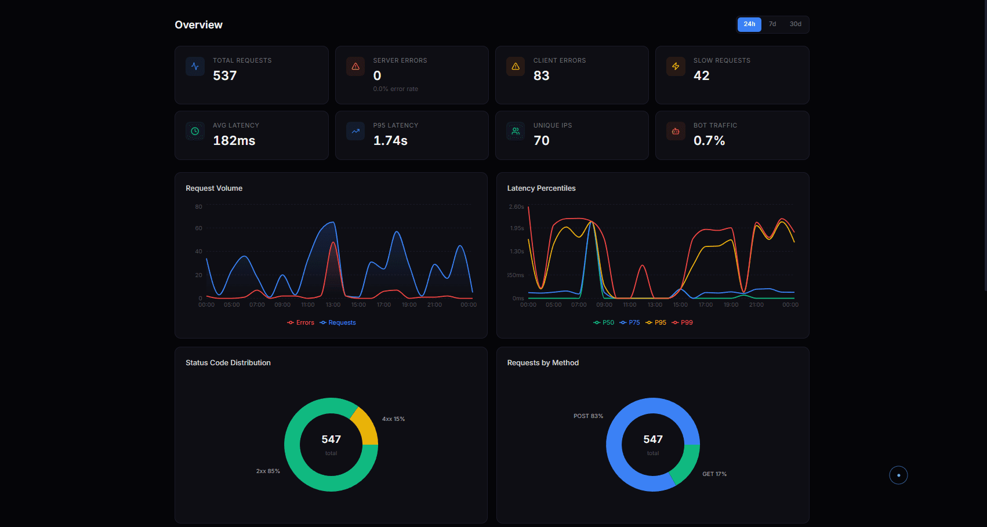987x527 pixels.
Task: Toggle the P75 latency legend item
Action: [630, 323]
